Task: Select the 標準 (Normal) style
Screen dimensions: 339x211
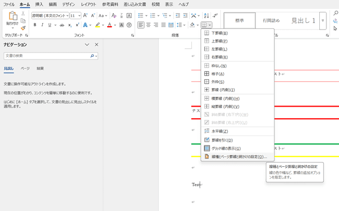Action: click(x=239, y=21)
